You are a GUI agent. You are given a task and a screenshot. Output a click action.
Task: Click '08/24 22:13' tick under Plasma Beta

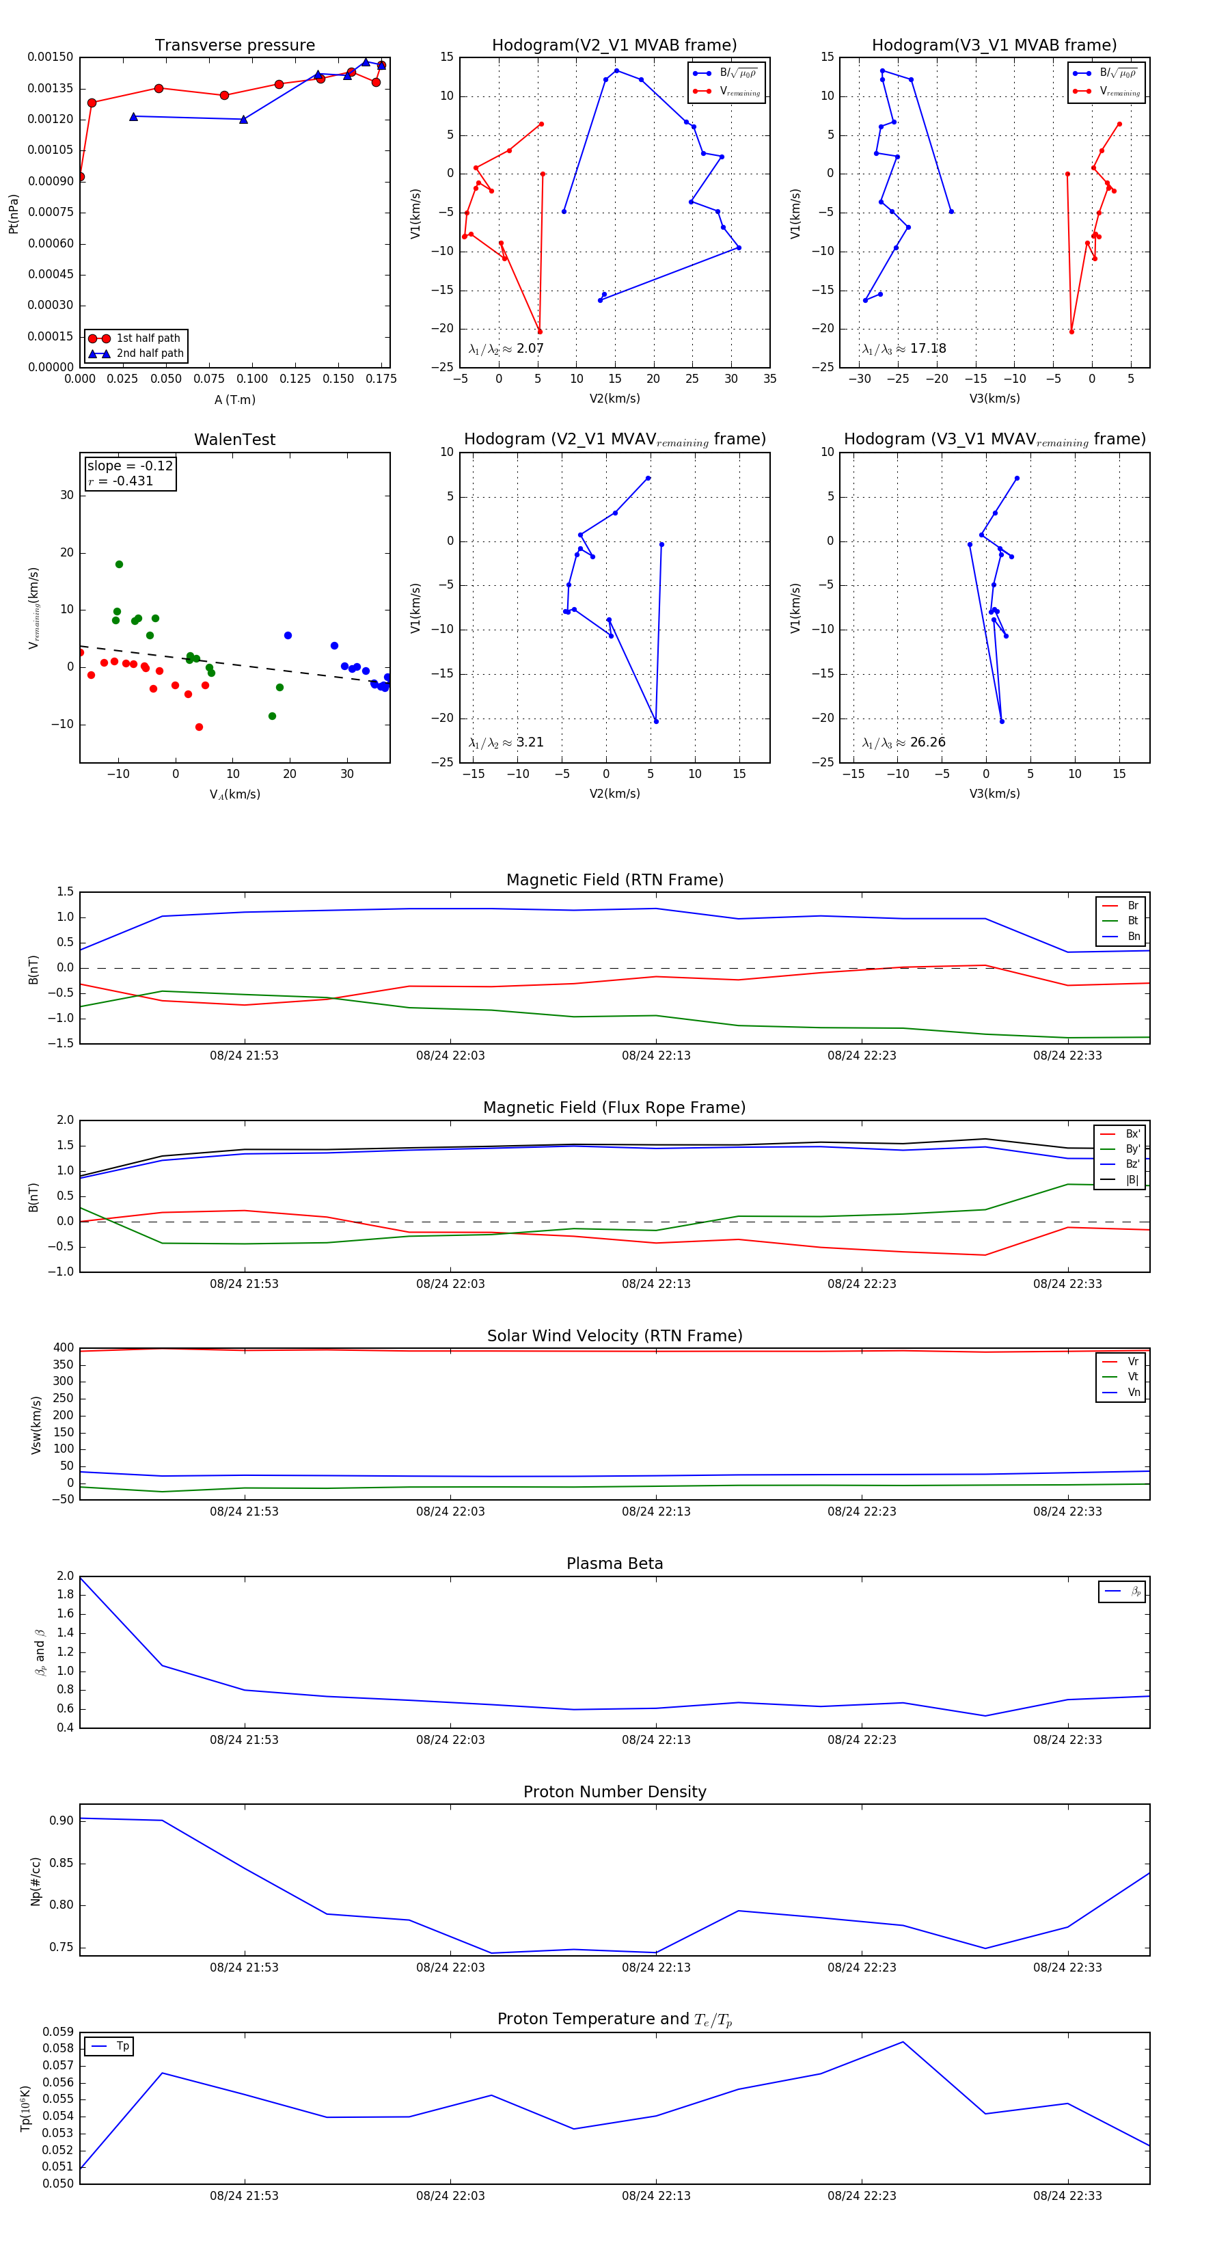(x=656, y=1740)
